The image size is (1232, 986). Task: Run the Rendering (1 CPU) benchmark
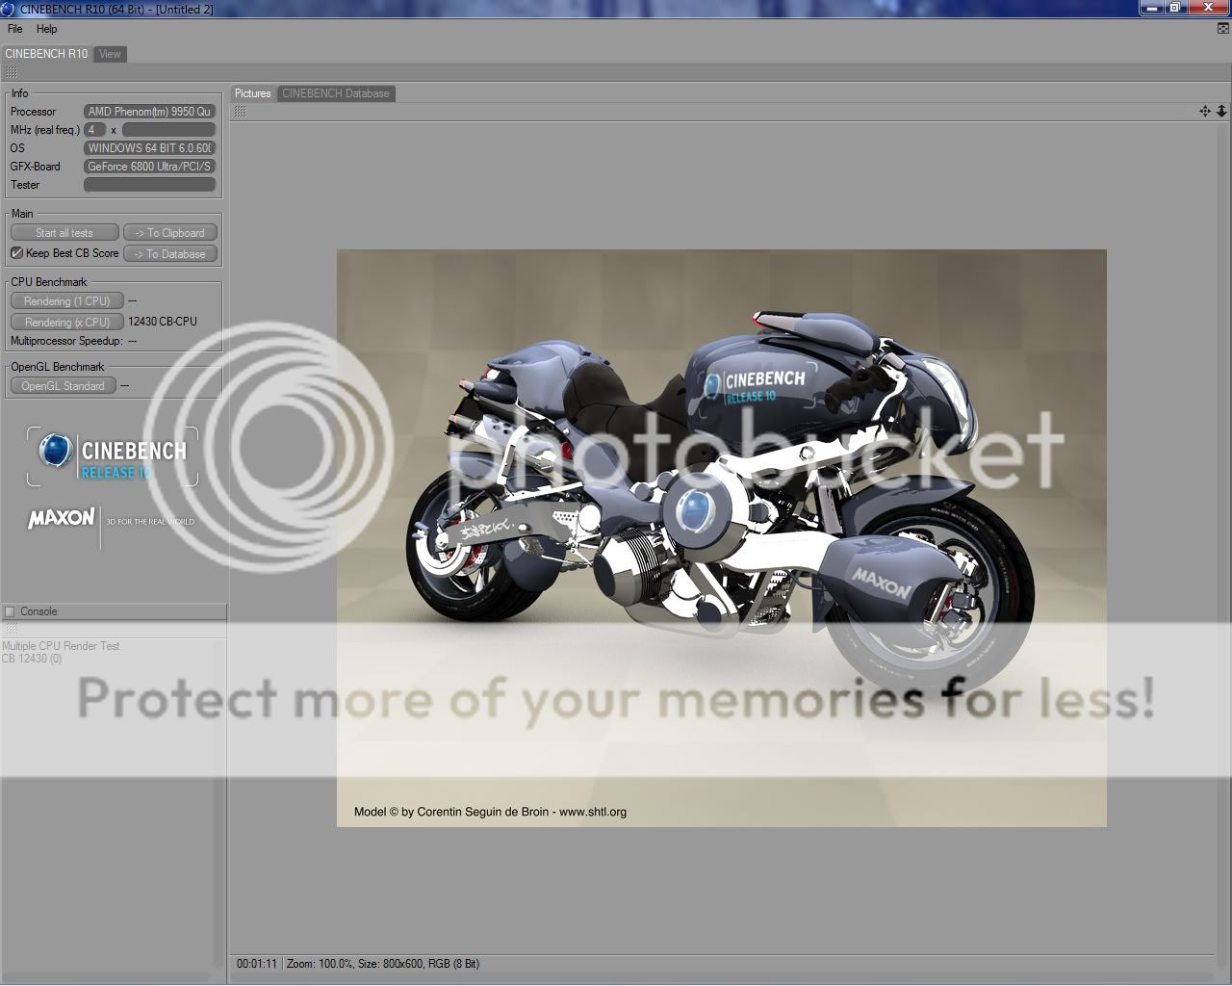tap(66, 300)
